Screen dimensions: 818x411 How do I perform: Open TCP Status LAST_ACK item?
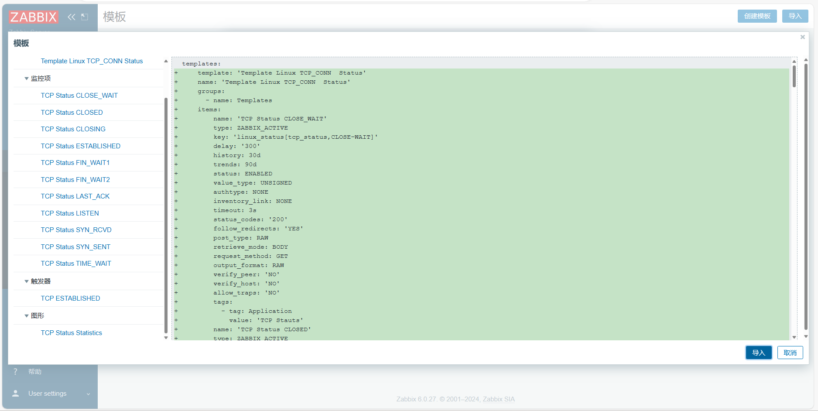pyautogui.click(x=75, y=196)
